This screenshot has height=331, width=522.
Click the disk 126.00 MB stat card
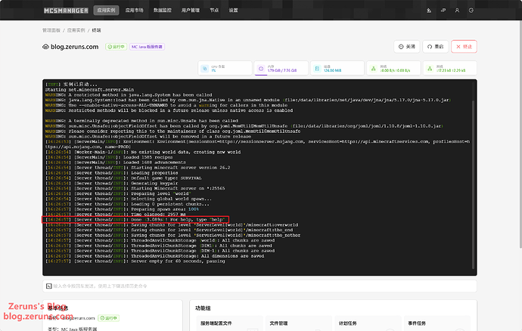point(337,68)
